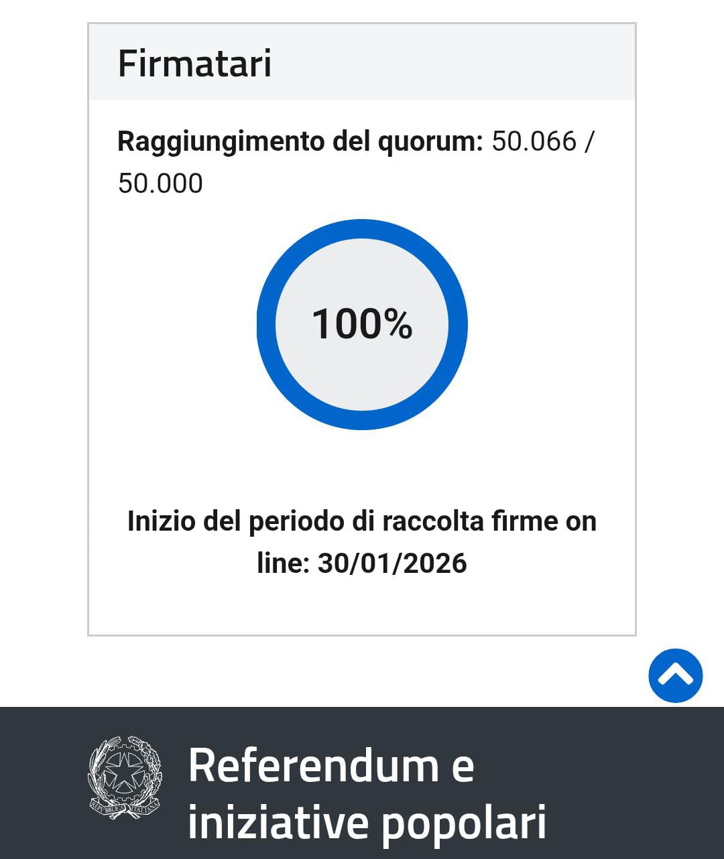Click the Italian Republic emblem logo
Image resolution: width=724 pixels, height=859 pixels.
125,777
